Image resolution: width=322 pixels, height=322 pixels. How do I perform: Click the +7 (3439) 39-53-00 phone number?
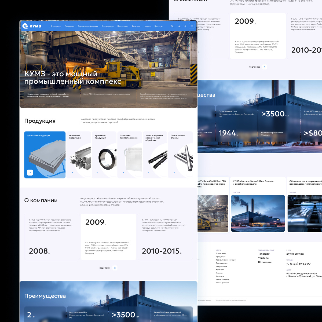tap(298, 264)
